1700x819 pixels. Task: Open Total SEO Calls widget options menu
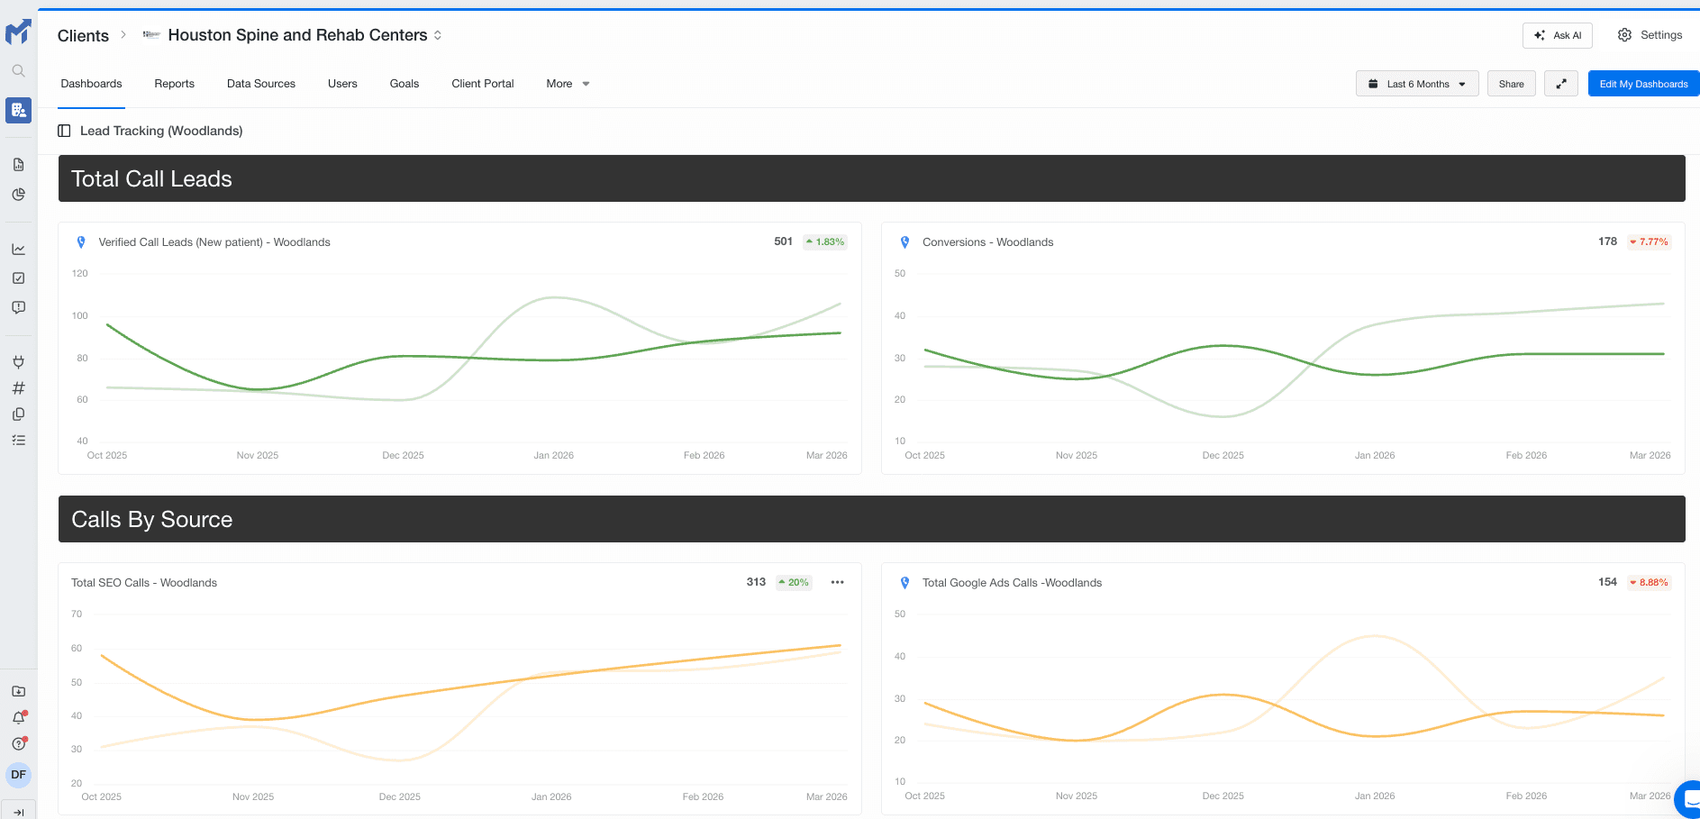pyautogui.click(x=837, y=582)
